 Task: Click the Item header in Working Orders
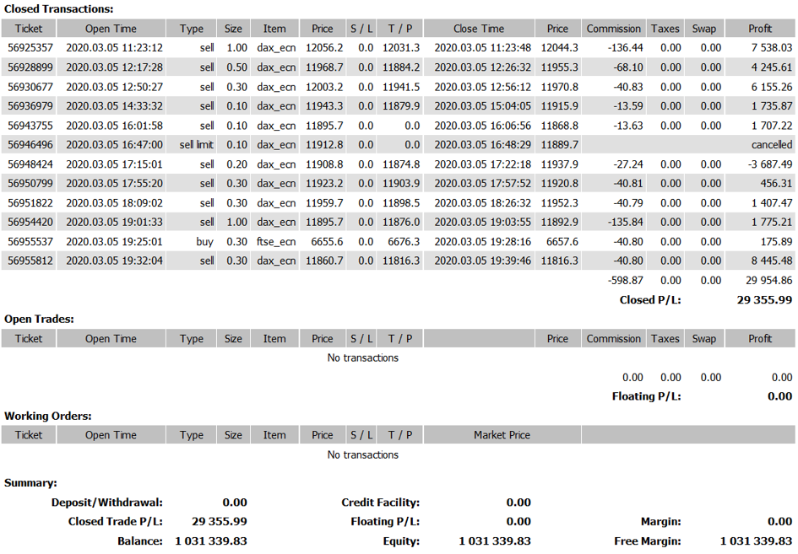(x=274, y=435)
